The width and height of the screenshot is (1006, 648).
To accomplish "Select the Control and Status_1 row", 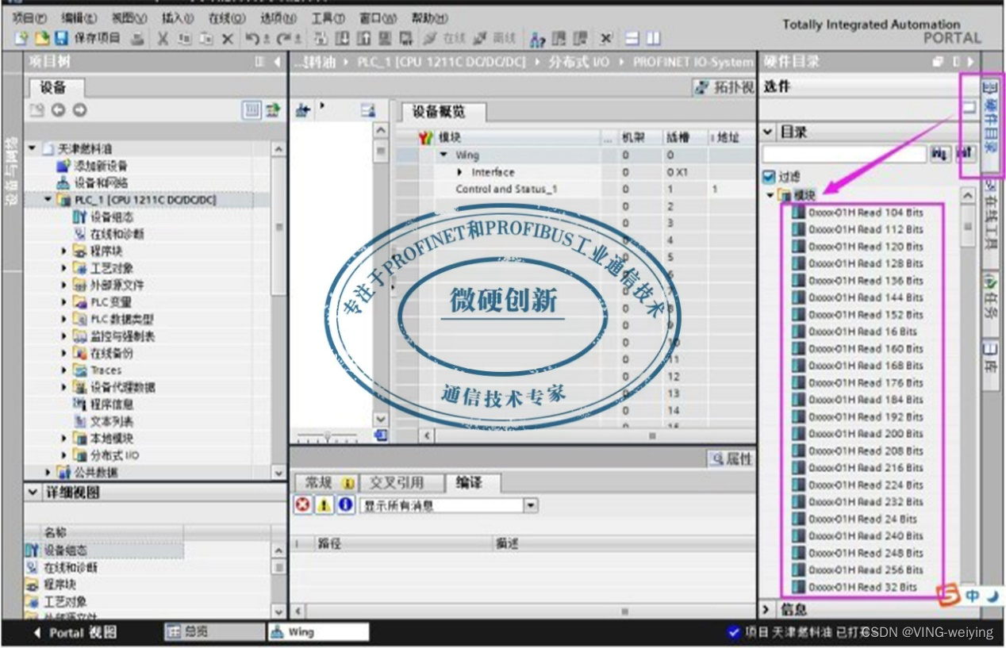I will click(575, 189).
